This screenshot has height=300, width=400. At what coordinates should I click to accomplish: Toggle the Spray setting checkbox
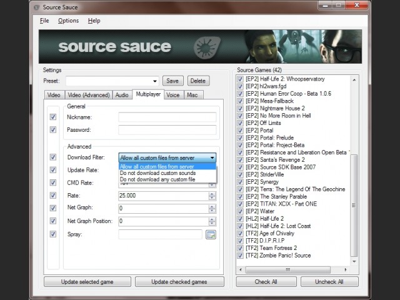coord(52,234)
